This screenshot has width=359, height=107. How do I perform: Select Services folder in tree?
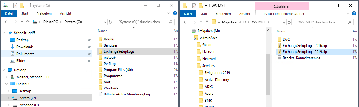pos(208,66)
